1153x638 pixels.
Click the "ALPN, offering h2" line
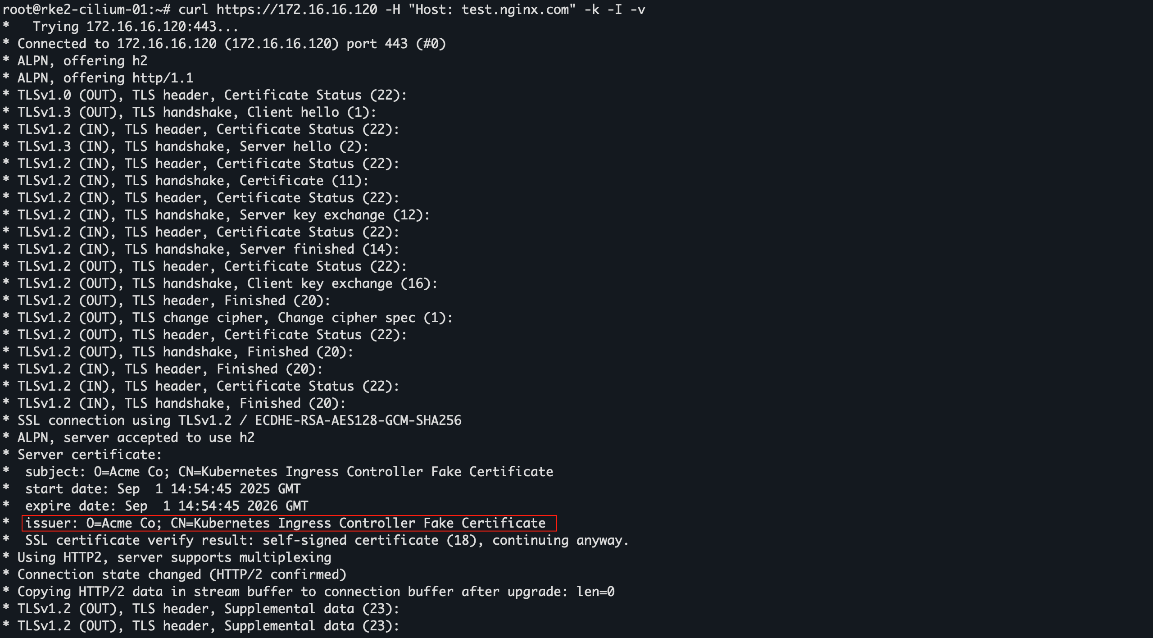82,61
